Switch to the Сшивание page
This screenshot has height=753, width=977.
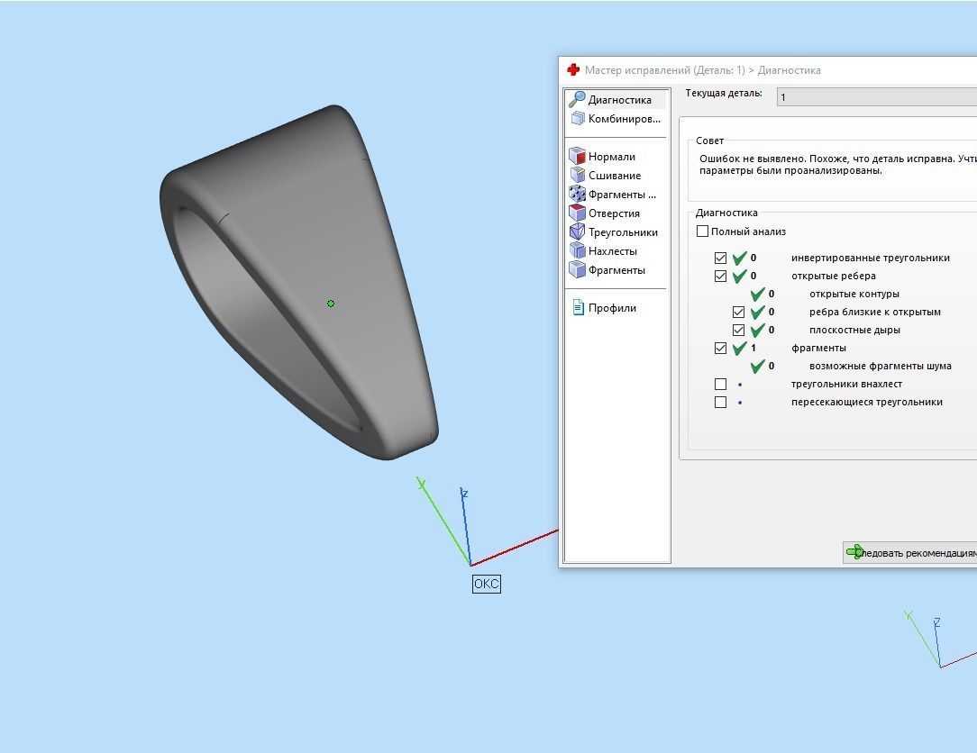point(616,175)
